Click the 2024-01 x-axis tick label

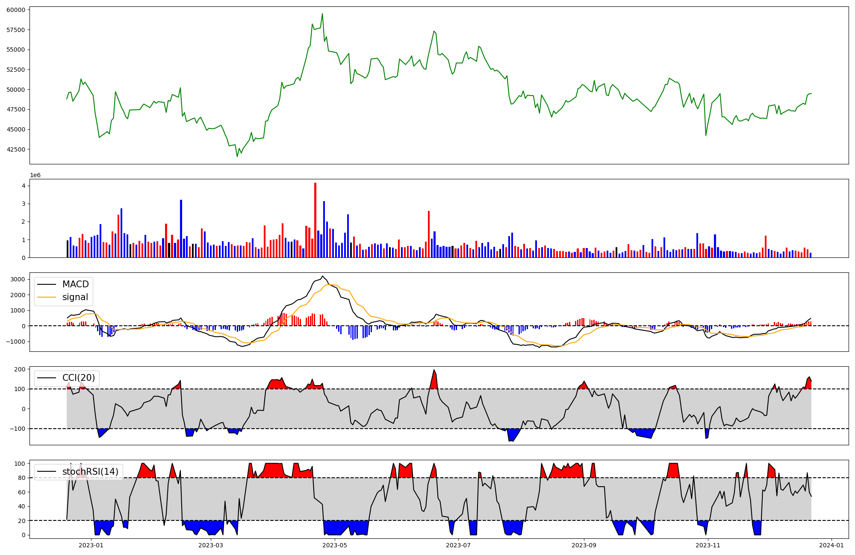(831, 545)
